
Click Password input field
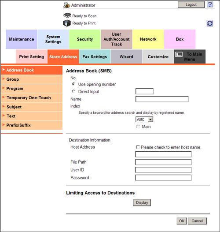click(x=163, y=178)
